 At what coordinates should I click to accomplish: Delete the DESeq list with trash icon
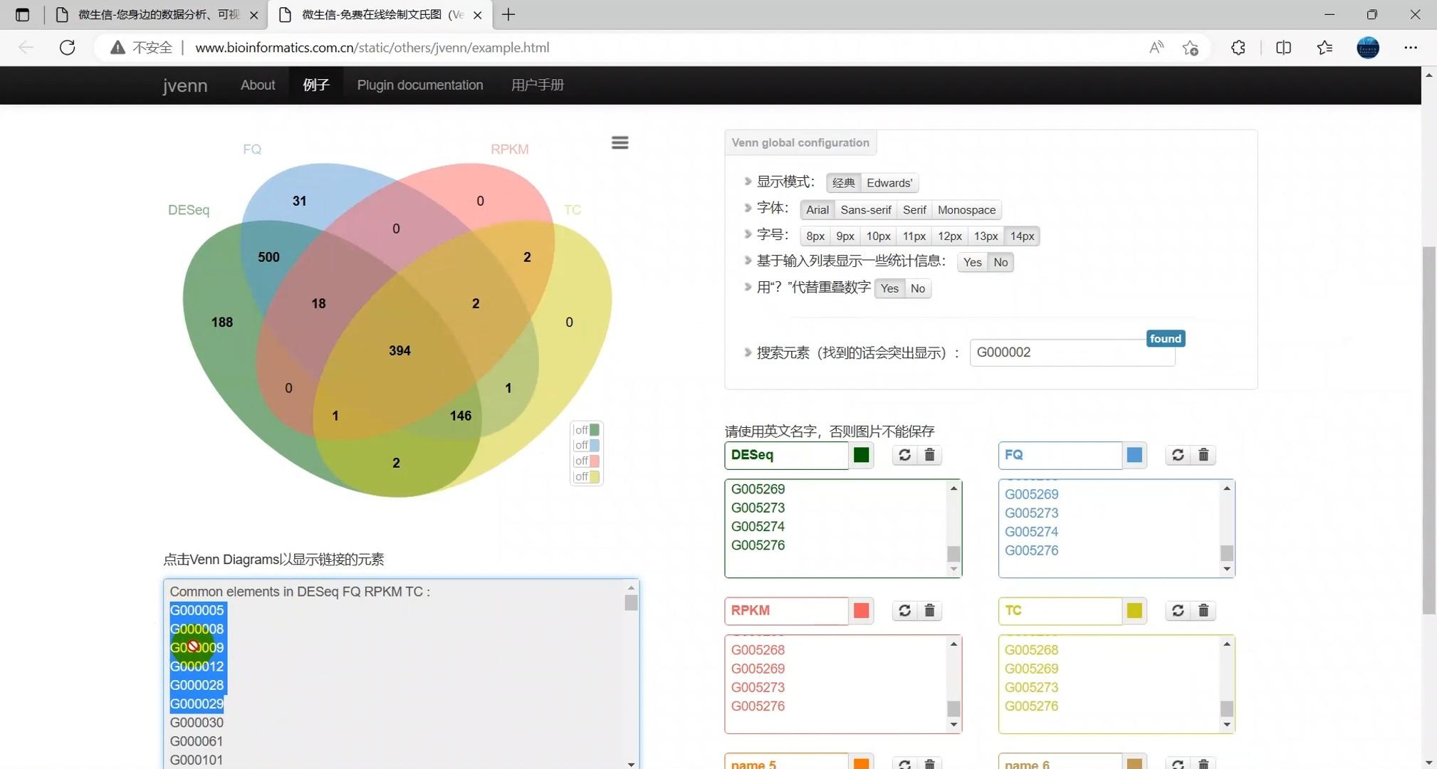pyautogui.click(x=929, y=455)
